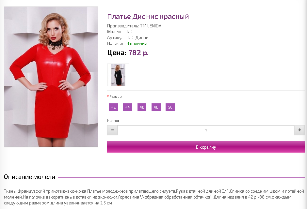Viewport: 307px width, 209px height.
Task: Click the Кол-во label
Action: (x=113, y=121)
